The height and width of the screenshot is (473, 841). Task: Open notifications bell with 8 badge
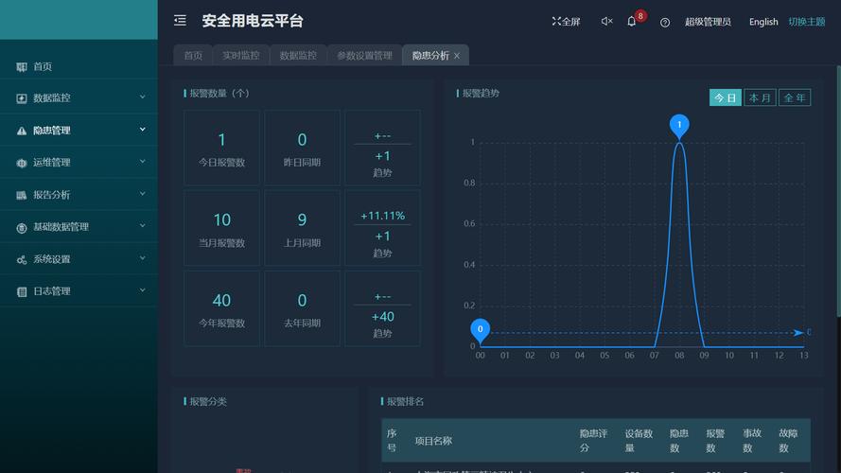pyautogui.click(x=632, y=22)
